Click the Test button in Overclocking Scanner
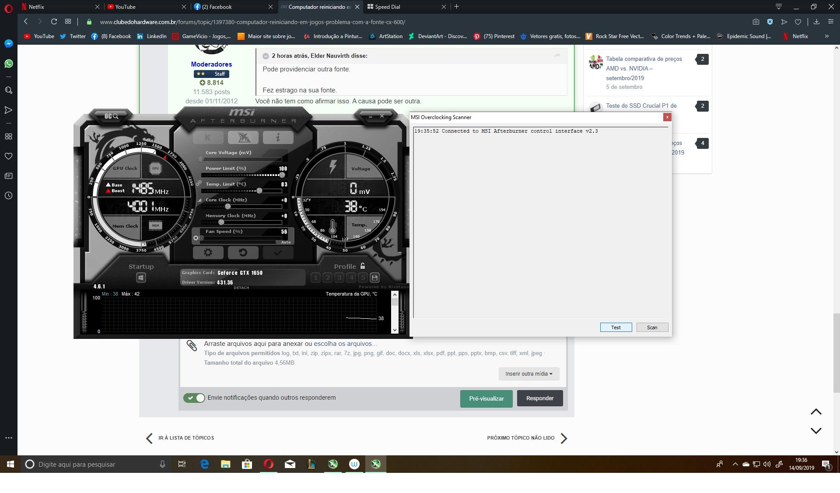 coord(616,327)
